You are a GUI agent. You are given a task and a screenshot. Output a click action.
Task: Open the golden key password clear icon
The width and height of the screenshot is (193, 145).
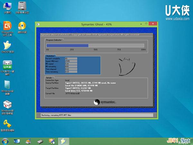coord(7,124)
